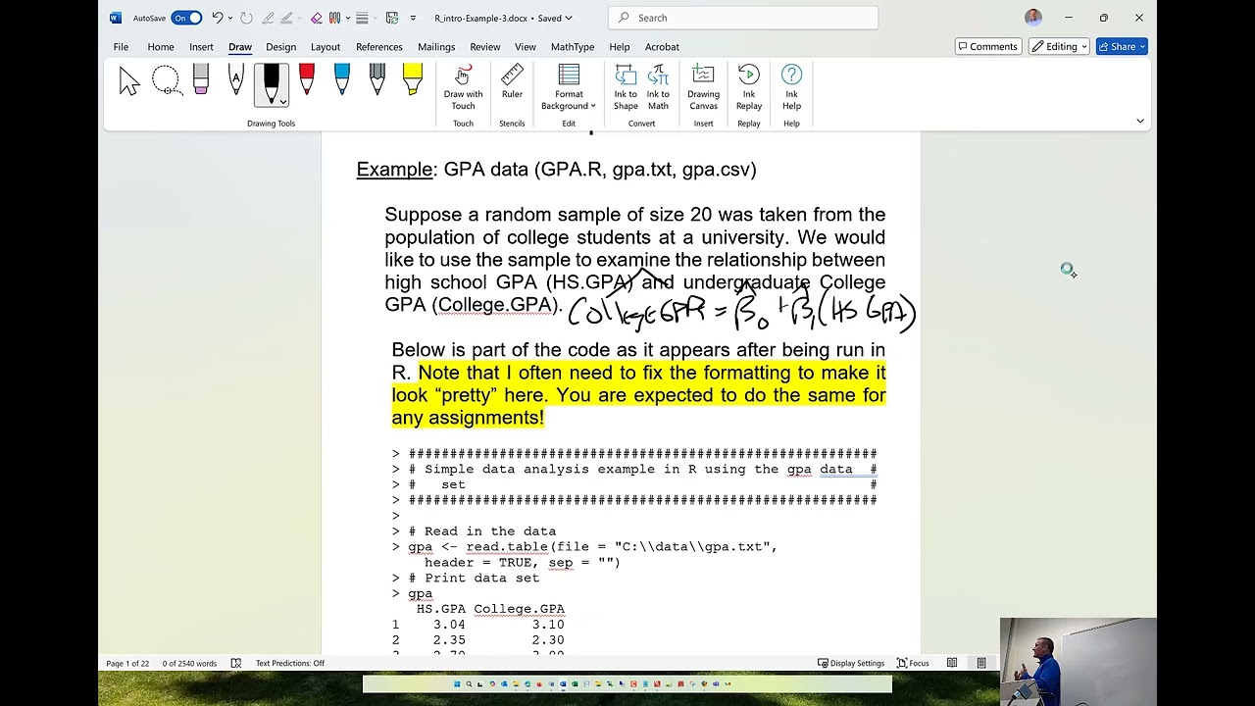The height and width of the screenshot is (706, 1255).
Task: Open the Comments pane
Action: click(x=988, y=46)
